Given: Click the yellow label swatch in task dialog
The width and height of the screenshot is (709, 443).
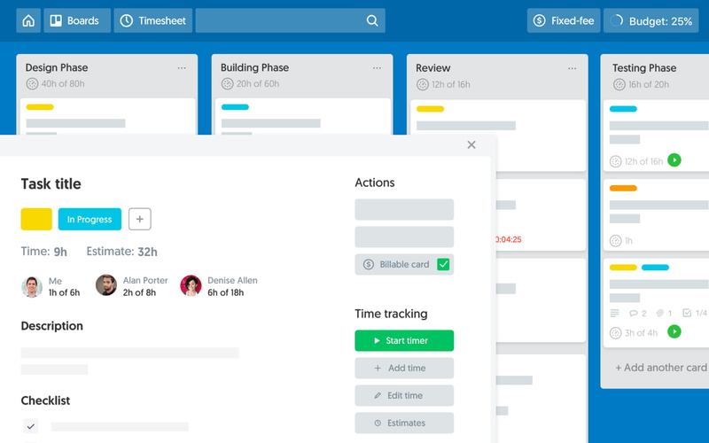Looking at the screenshot, I should tap(36, 219).
